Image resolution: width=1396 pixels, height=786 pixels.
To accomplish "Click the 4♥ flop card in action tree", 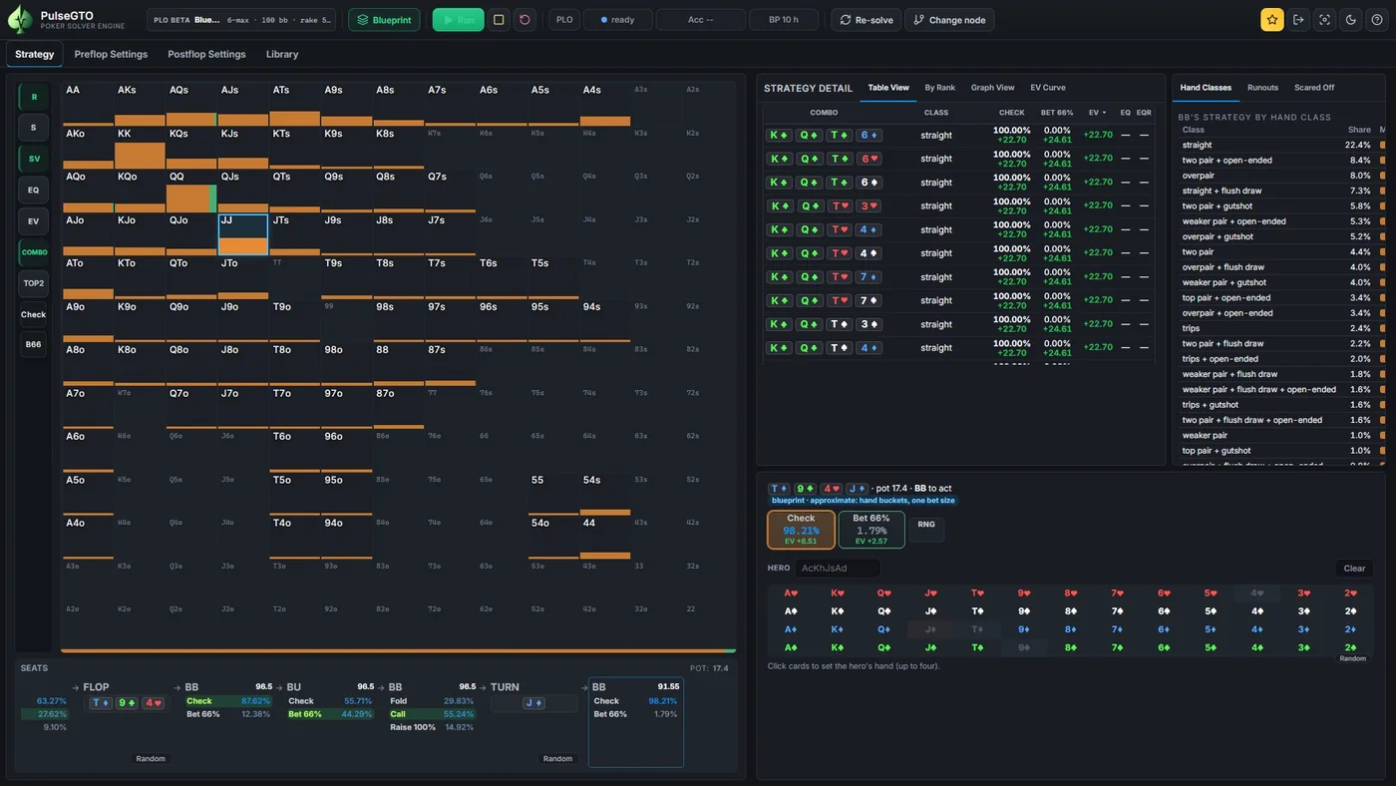I will pyautogui.click(x=153, y=703).
